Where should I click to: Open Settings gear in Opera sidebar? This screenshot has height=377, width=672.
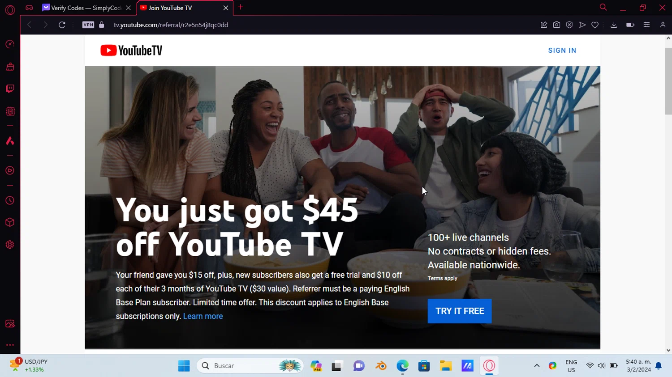click(10, 245)
